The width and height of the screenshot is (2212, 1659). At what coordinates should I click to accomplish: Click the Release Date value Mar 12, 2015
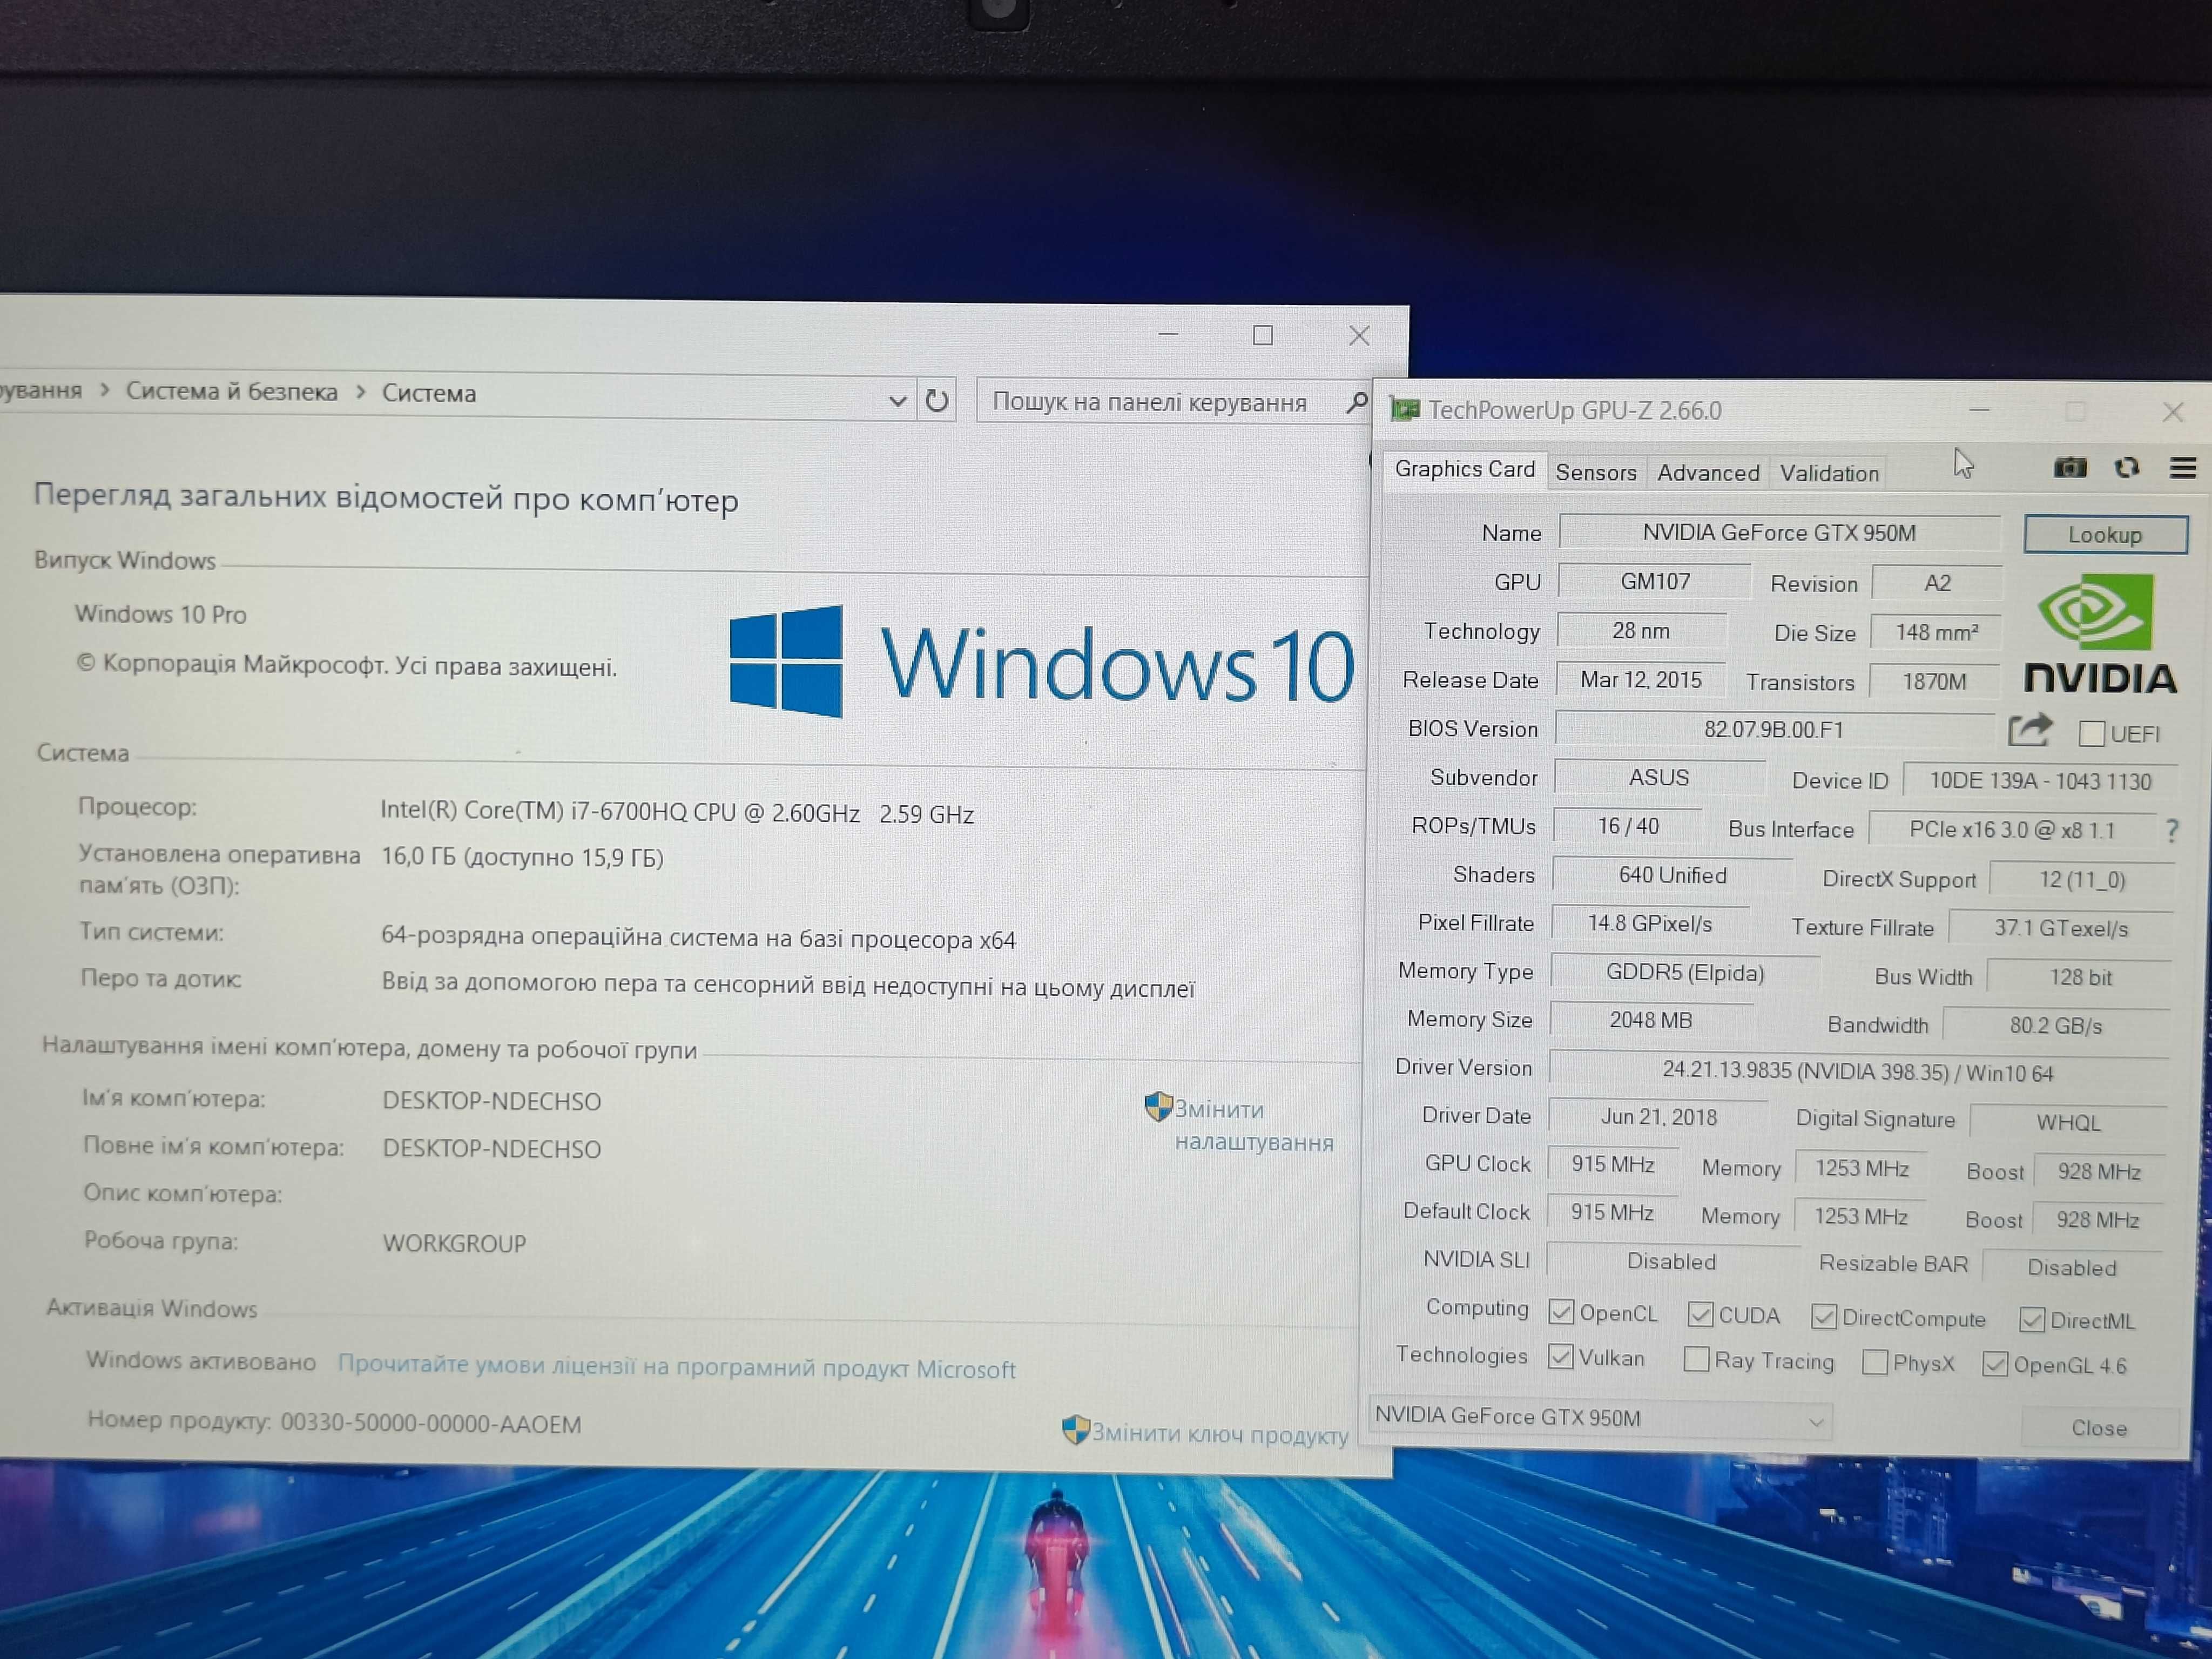tap(1641, 680)
